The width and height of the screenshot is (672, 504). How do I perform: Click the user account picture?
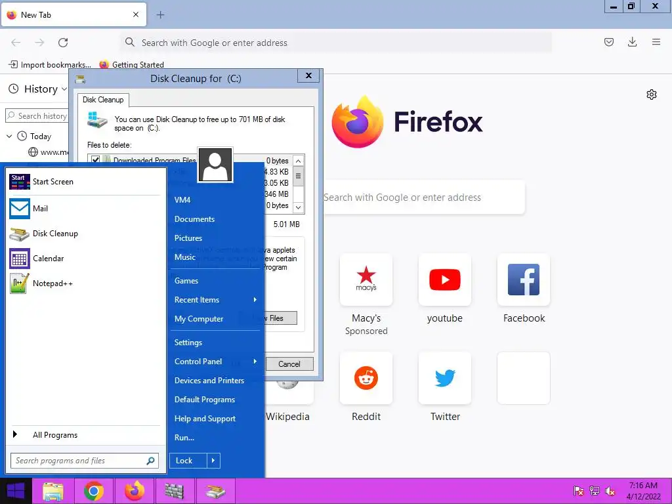coord(215,165)
